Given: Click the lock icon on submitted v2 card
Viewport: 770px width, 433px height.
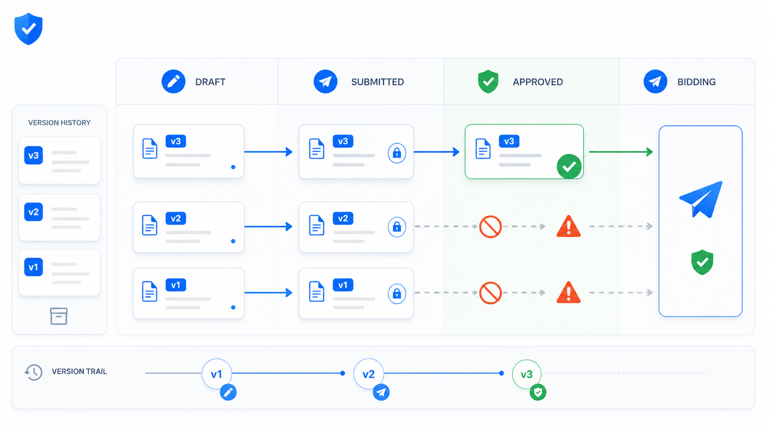Looking at the screenshot, I should pyautogui.click(x=397, y=227).
